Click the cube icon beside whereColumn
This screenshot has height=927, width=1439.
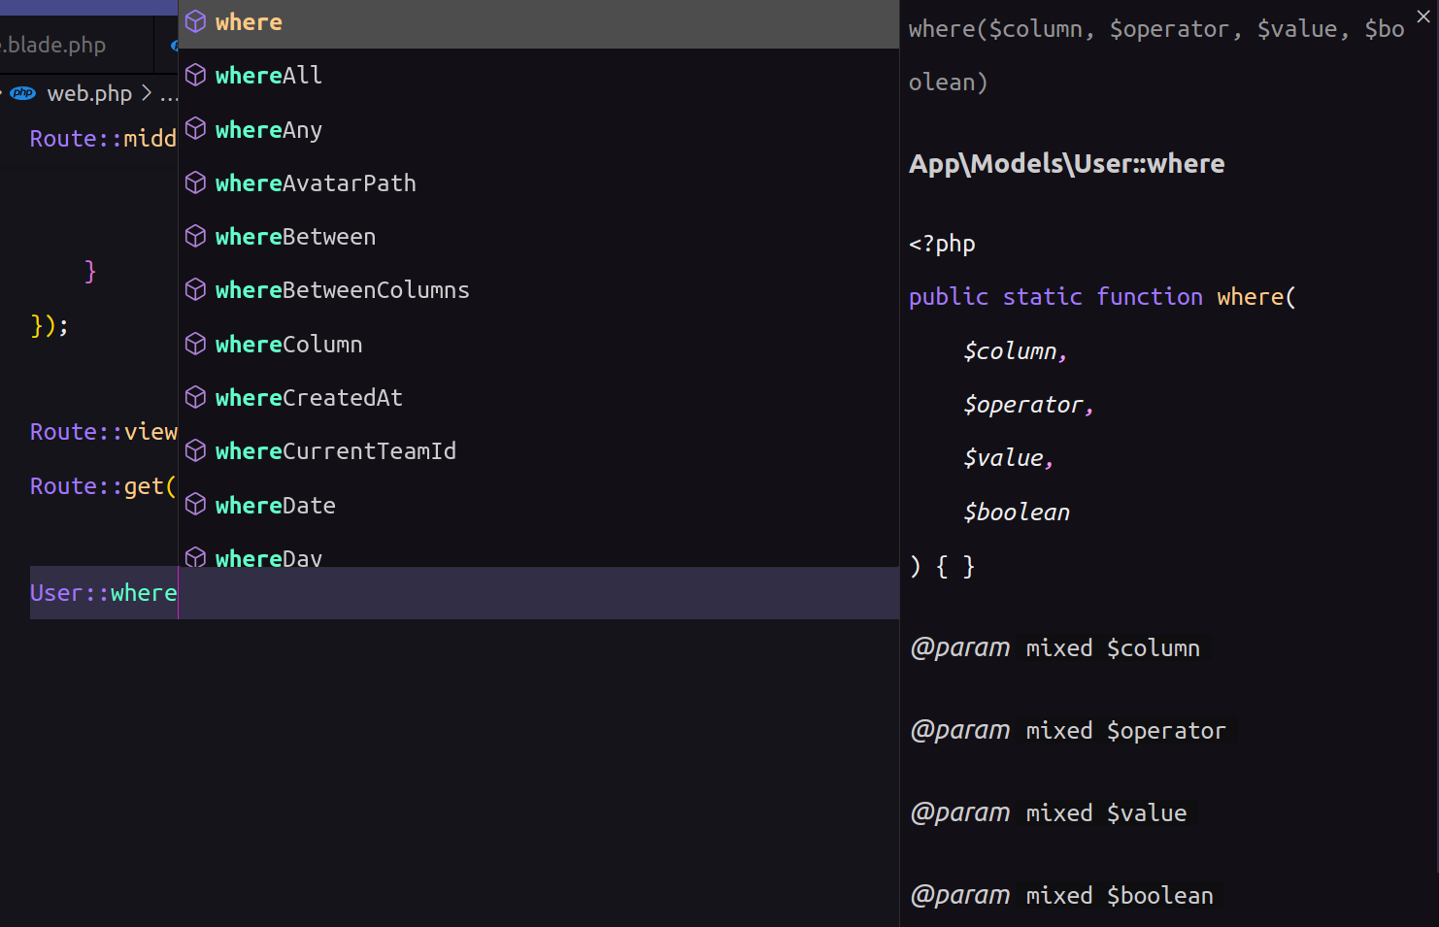pos(195,344)
